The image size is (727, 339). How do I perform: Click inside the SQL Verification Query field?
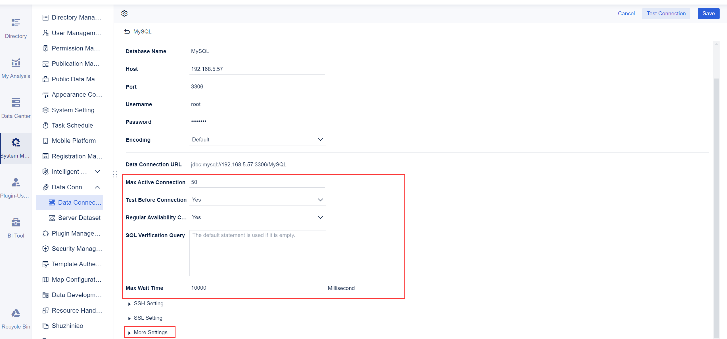(x=257, y=252)
